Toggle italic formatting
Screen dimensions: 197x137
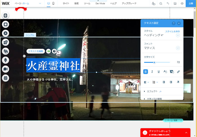(x=152, y=72)
